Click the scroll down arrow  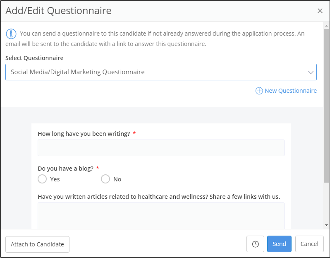[327, 225]
